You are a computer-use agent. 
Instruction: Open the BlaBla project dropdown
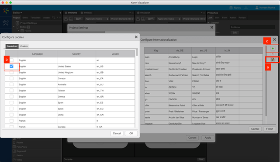coord(17,13)
